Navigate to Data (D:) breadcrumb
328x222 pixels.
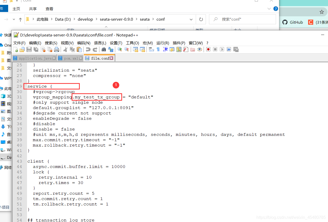click(63, 19)
